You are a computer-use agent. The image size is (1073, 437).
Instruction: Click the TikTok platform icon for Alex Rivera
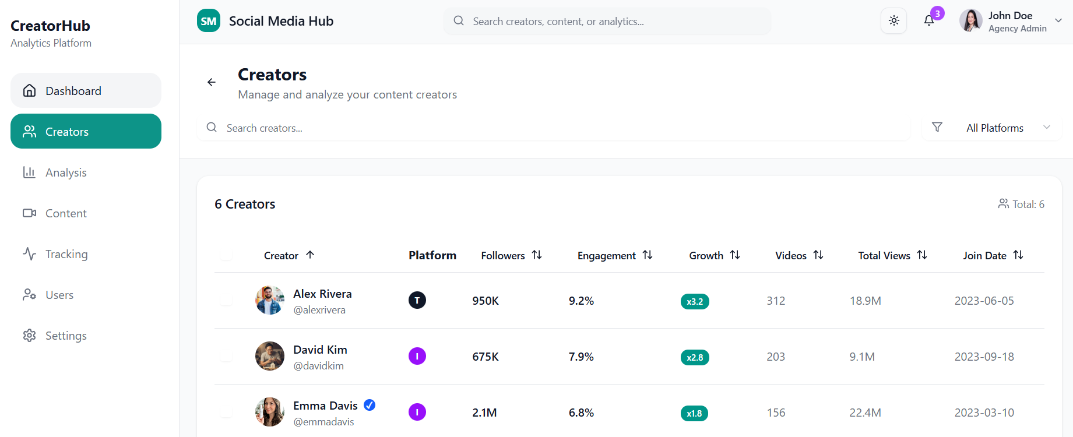pyautogui.click(x=417, y=300)
